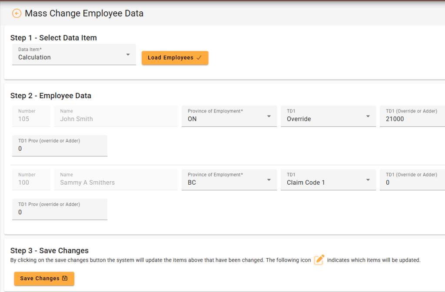Open the Data Item dropdown
The height and width of the screenshot is (292, 445).
(74, 55)
